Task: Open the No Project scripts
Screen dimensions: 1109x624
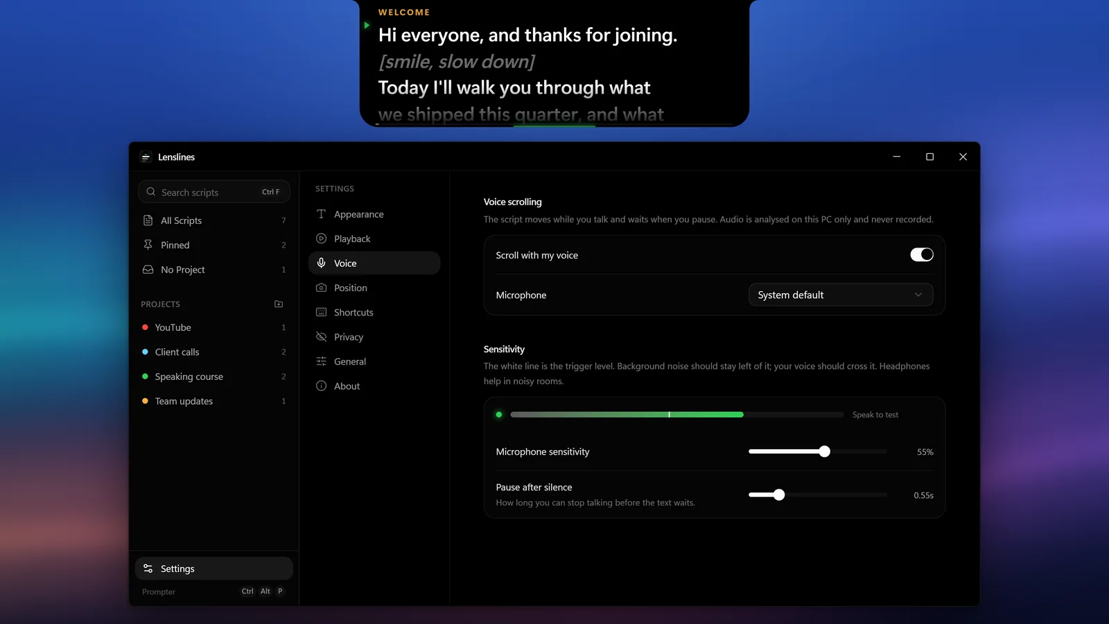Action: tap(214, 270)
